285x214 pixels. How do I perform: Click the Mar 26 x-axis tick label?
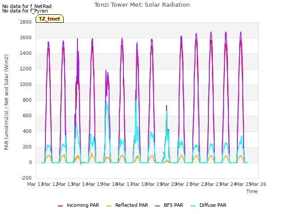[258, 184]
